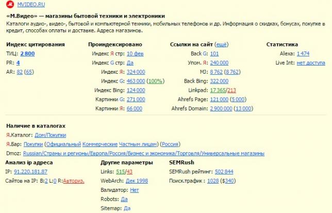Click the M.Video red logo icon

point(10,4)
